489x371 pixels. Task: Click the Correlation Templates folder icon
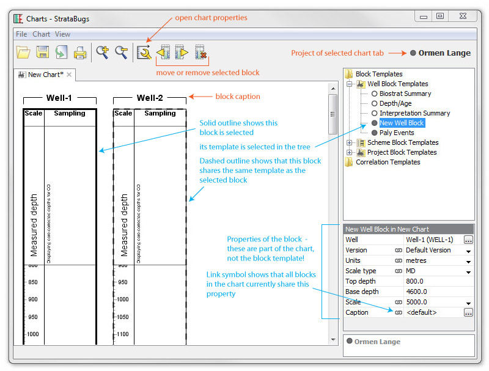tap(348, 162)
